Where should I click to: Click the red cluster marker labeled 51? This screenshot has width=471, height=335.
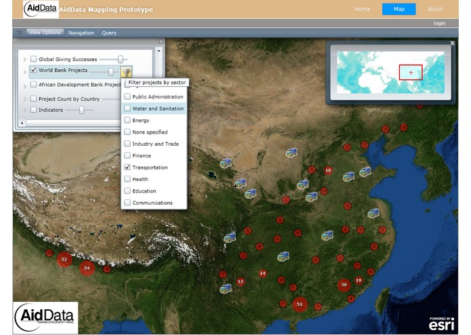click(300, 304)
